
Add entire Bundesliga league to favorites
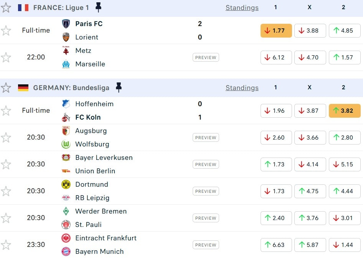pyautogui.click(x=6, y=88)
